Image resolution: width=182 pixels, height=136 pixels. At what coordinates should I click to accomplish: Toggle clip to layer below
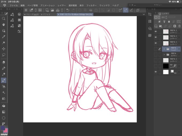160,21
